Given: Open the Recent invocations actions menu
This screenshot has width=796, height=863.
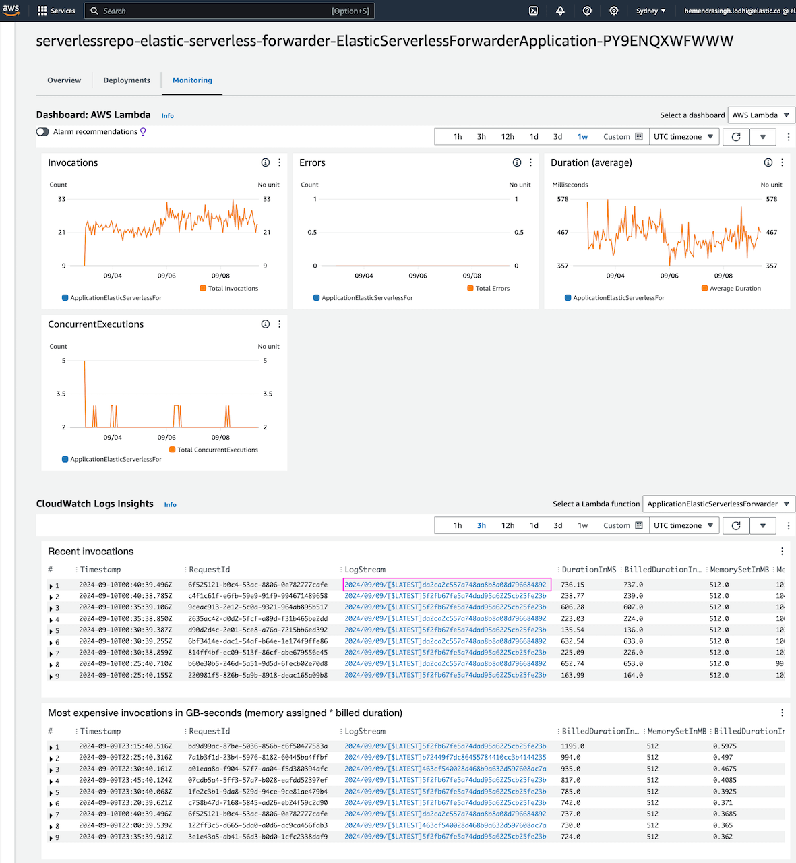Looking at the screenshot, I should click(782, 551).
